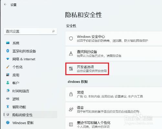
Task: Click the 设置 window title
Action: 14,5
